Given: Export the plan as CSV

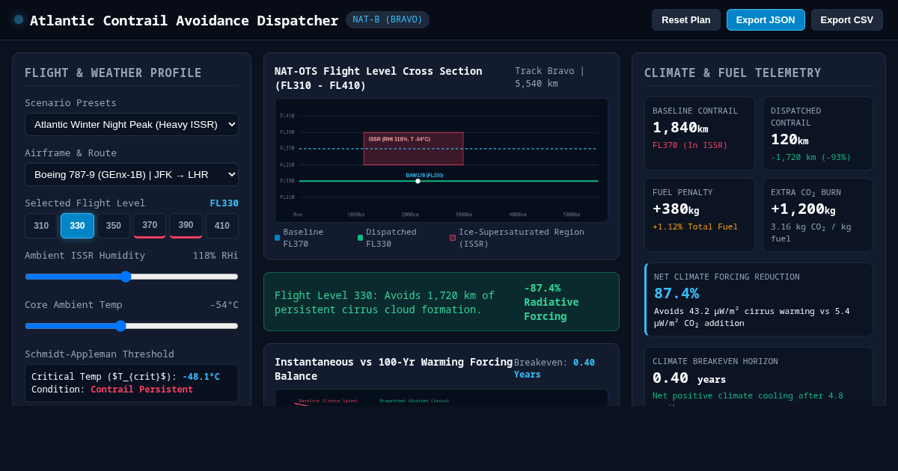Looking at the screenshot, I should click(x=847, y=20).
